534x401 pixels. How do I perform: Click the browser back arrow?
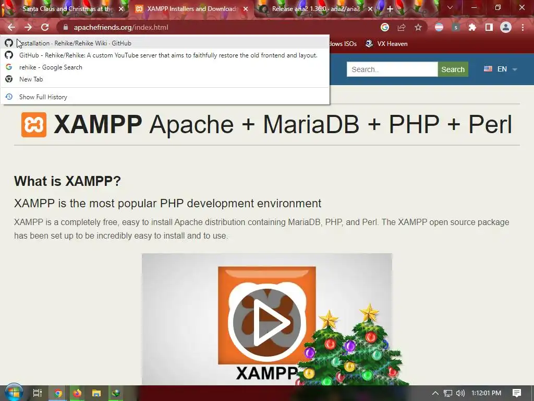11,27
